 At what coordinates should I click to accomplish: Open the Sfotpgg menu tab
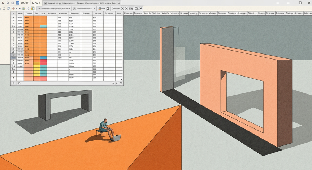[289, 13]
